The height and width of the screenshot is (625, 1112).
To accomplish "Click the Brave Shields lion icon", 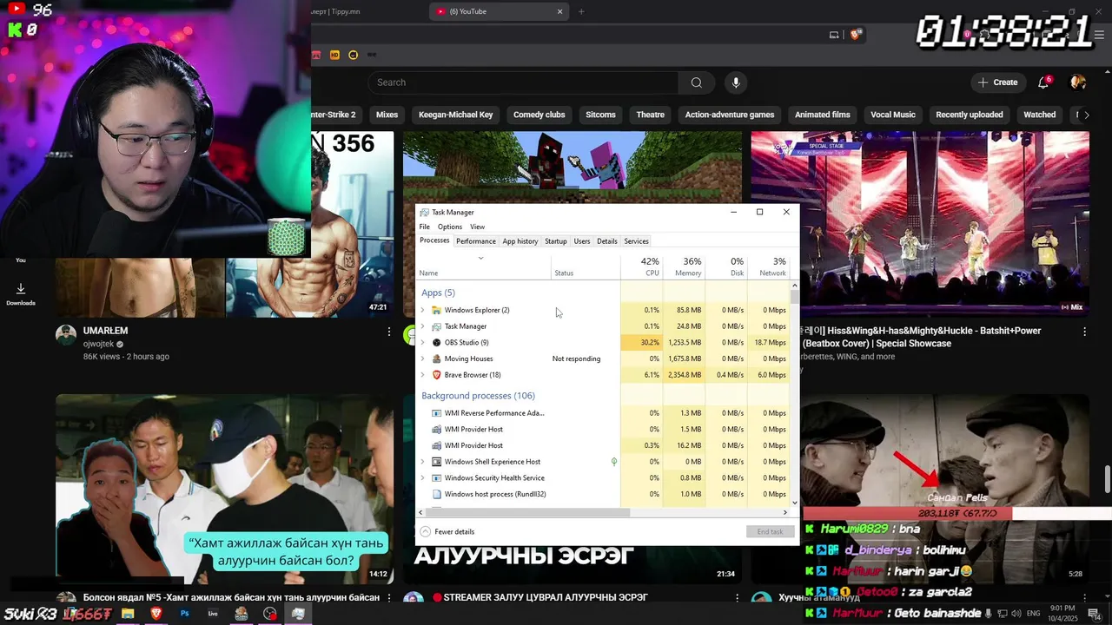I will 855,35.
